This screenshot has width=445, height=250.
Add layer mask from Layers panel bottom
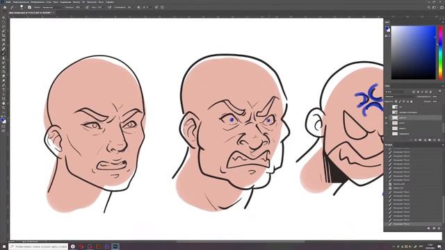point(420,140)
